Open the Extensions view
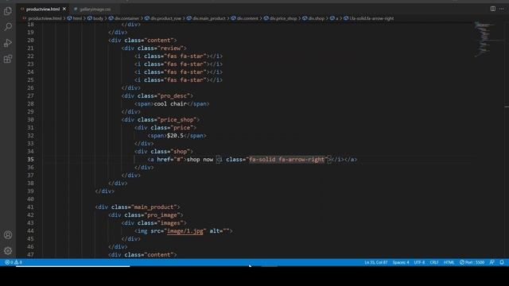The width and height of the screenshot is (509, 286). (8, 59)
